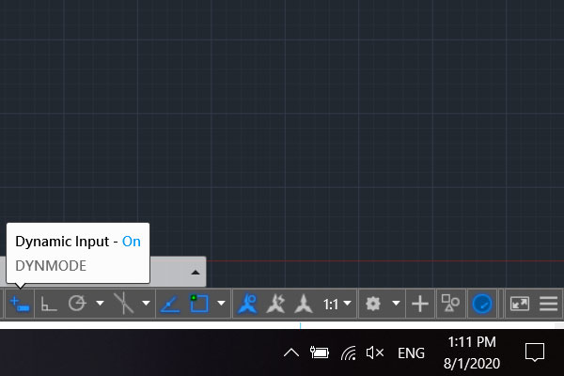This screenshot has height=376, width=564.
Task: Toggle Polar Tracking icon
Action: point(77,304)
